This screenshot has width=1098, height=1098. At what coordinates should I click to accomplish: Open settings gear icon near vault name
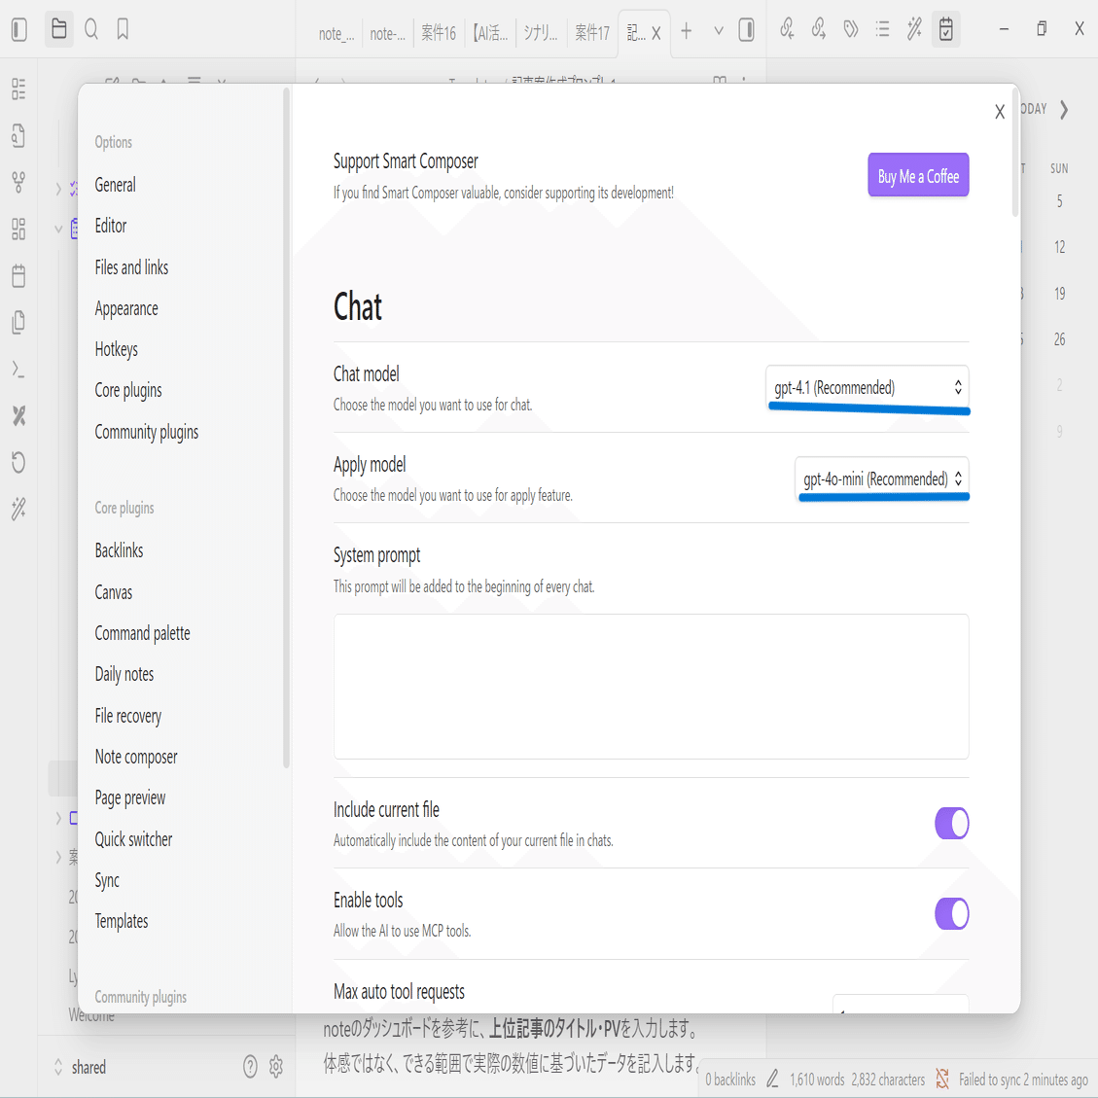(276, 1067)
